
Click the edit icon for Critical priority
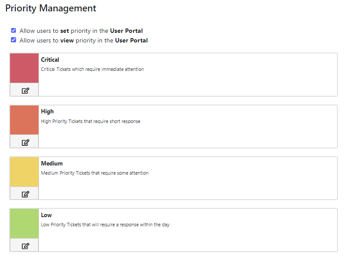coord(25,91)
